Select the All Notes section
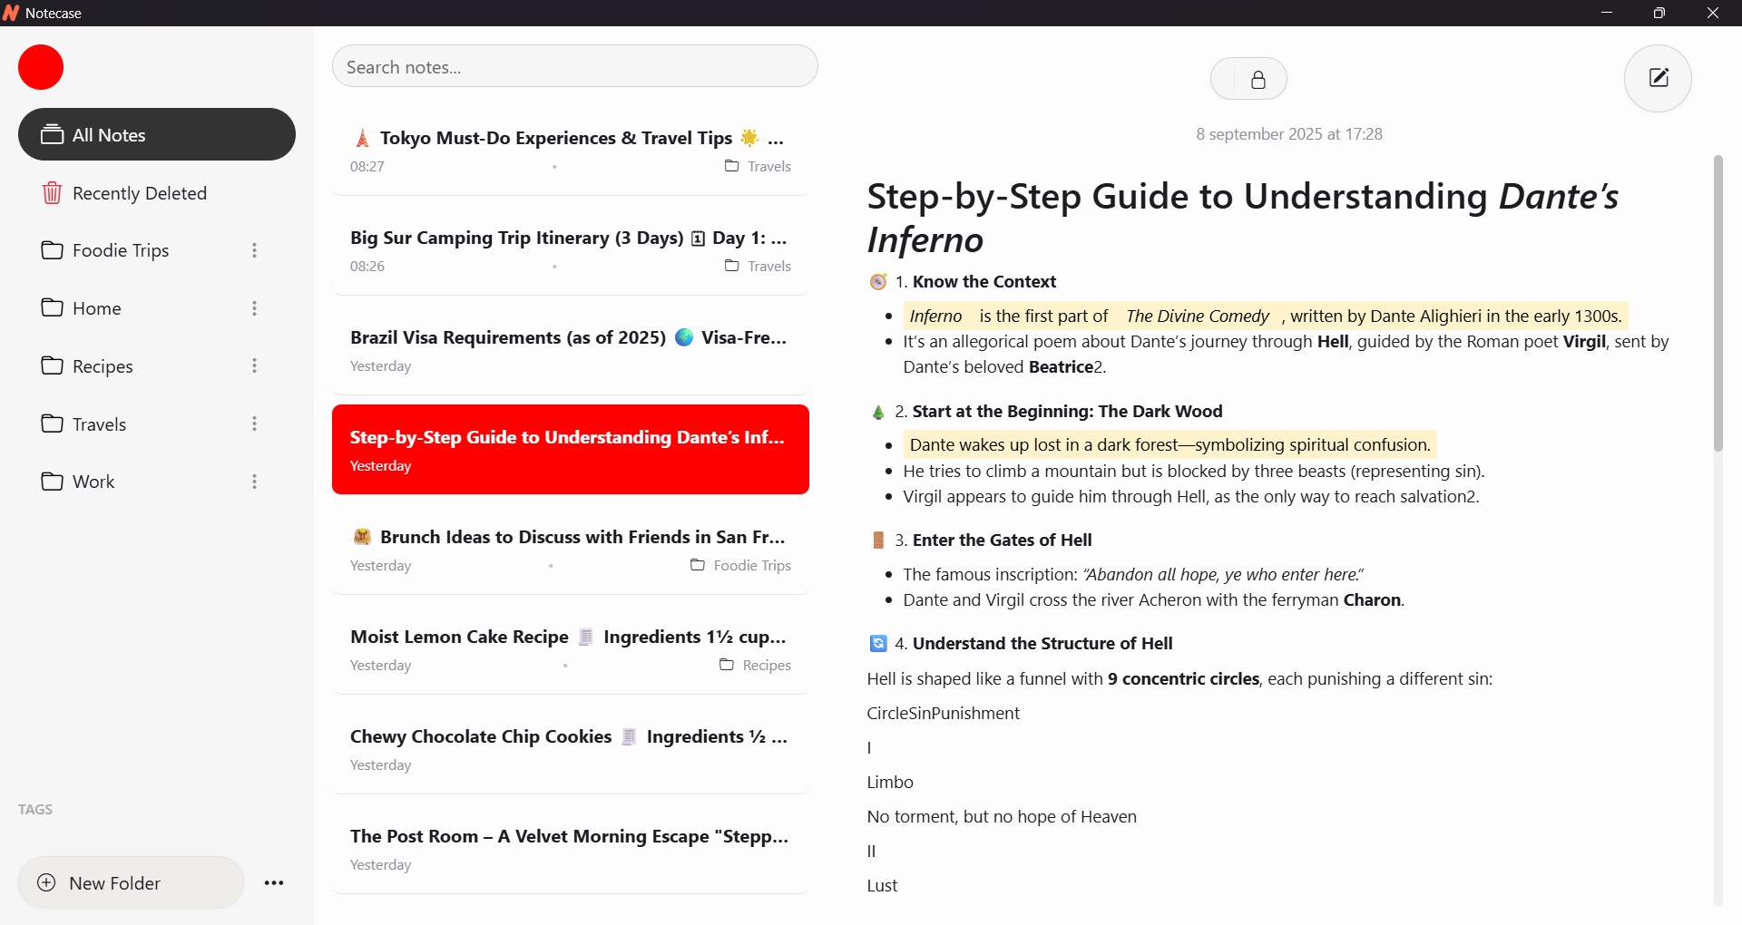Viewport: 1742px width, 925px height. (157, 134)
